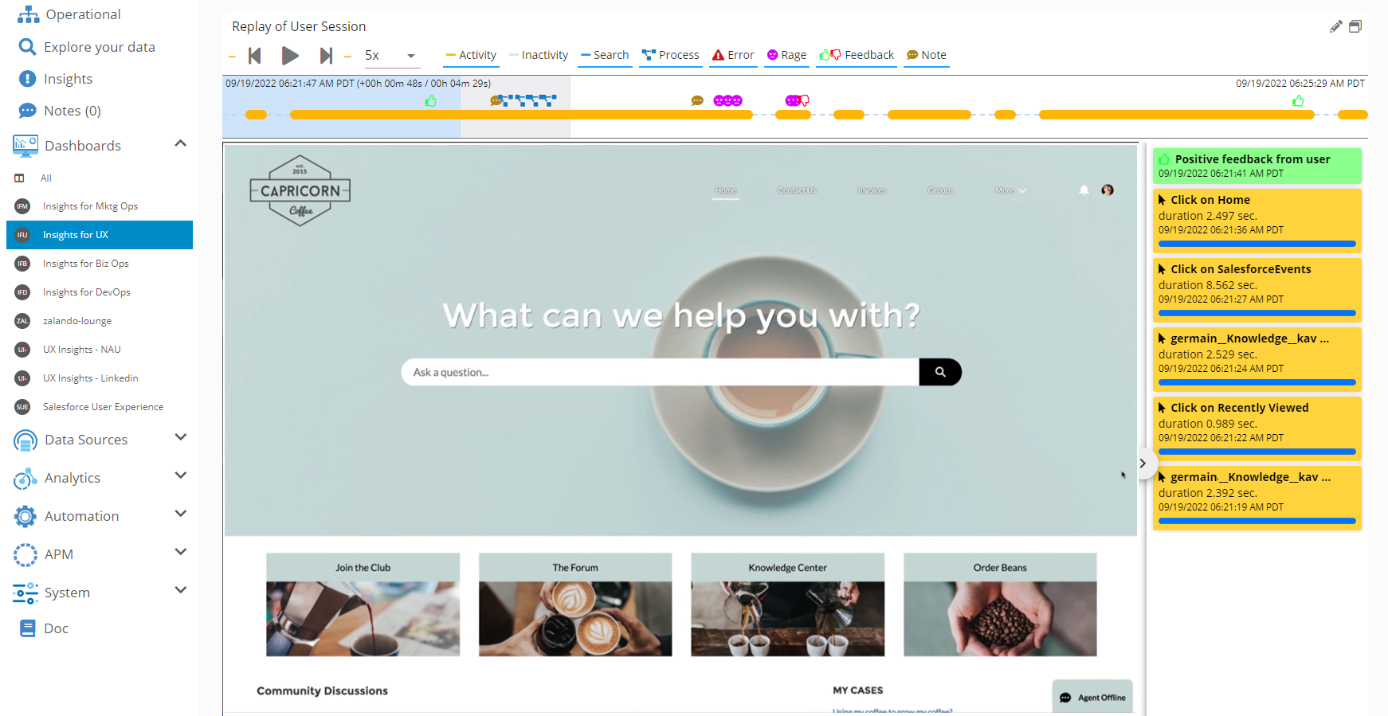Open replay in new window icon
The height and width of the screenshot is (716, 1388).
(x=1355, y=26)
